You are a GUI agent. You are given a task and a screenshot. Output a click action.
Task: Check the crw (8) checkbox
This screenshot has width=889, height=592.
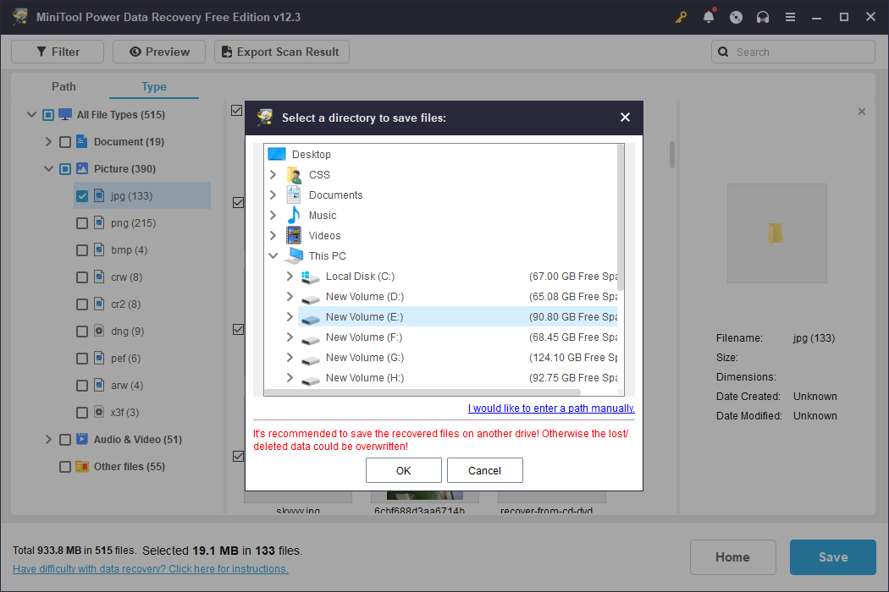coord(82,277)
